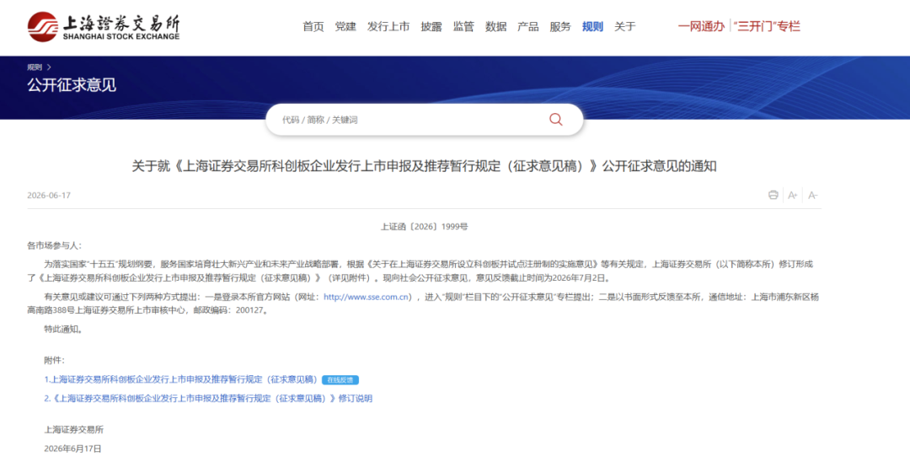Click the 特此通知。 line
The height and width of the screenshot is (462, 910).
click(63, 329)
